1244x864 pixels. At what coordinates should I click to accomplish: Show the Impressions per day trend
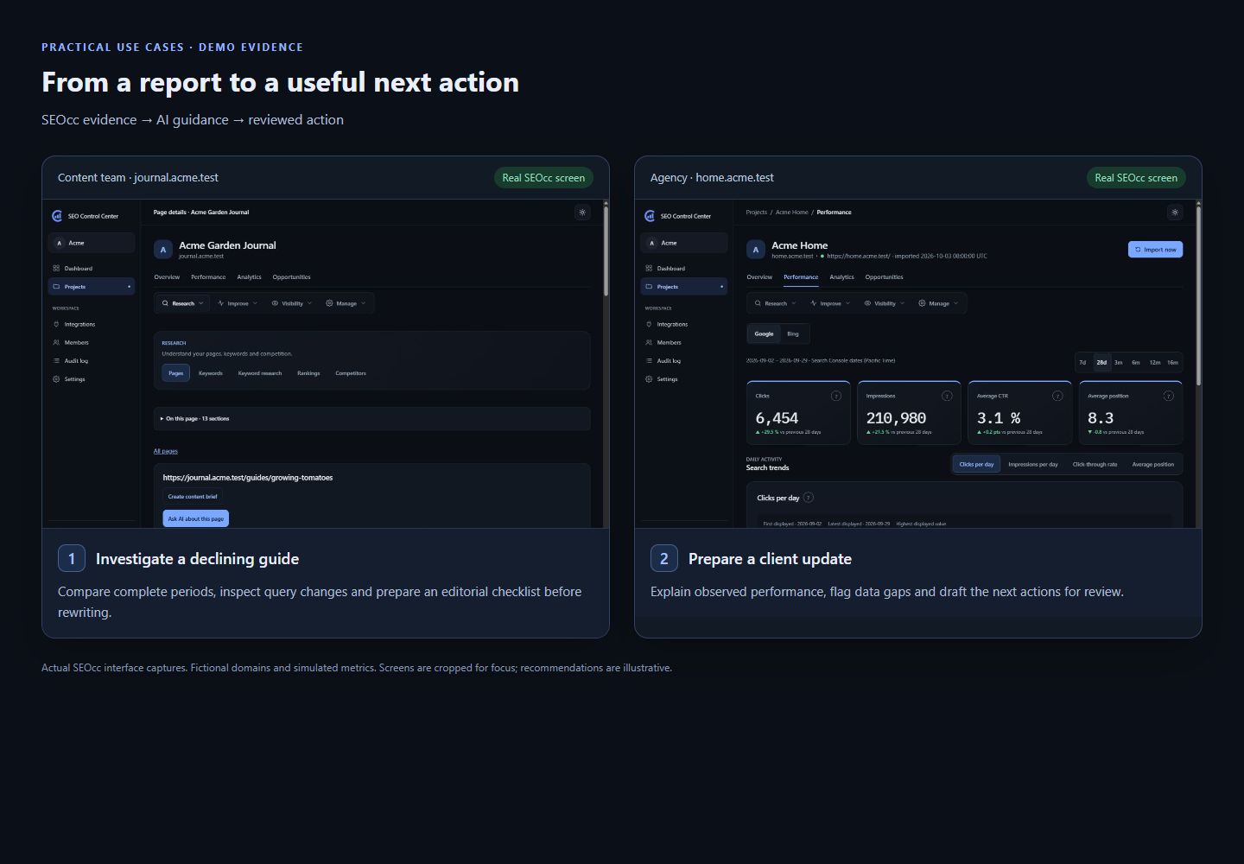pos(1033,465)
